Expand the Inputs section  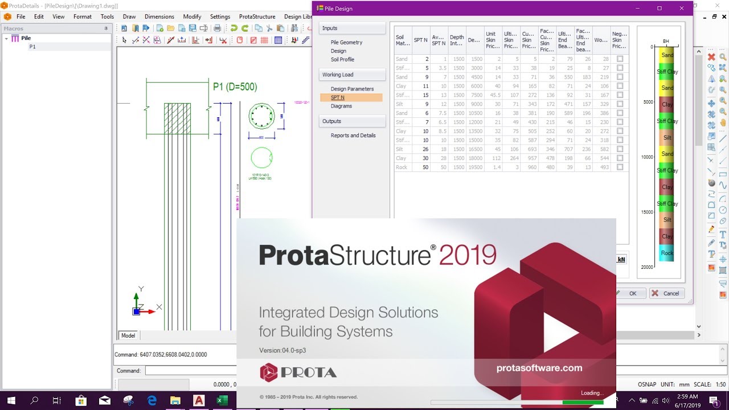tap(352, 28)
